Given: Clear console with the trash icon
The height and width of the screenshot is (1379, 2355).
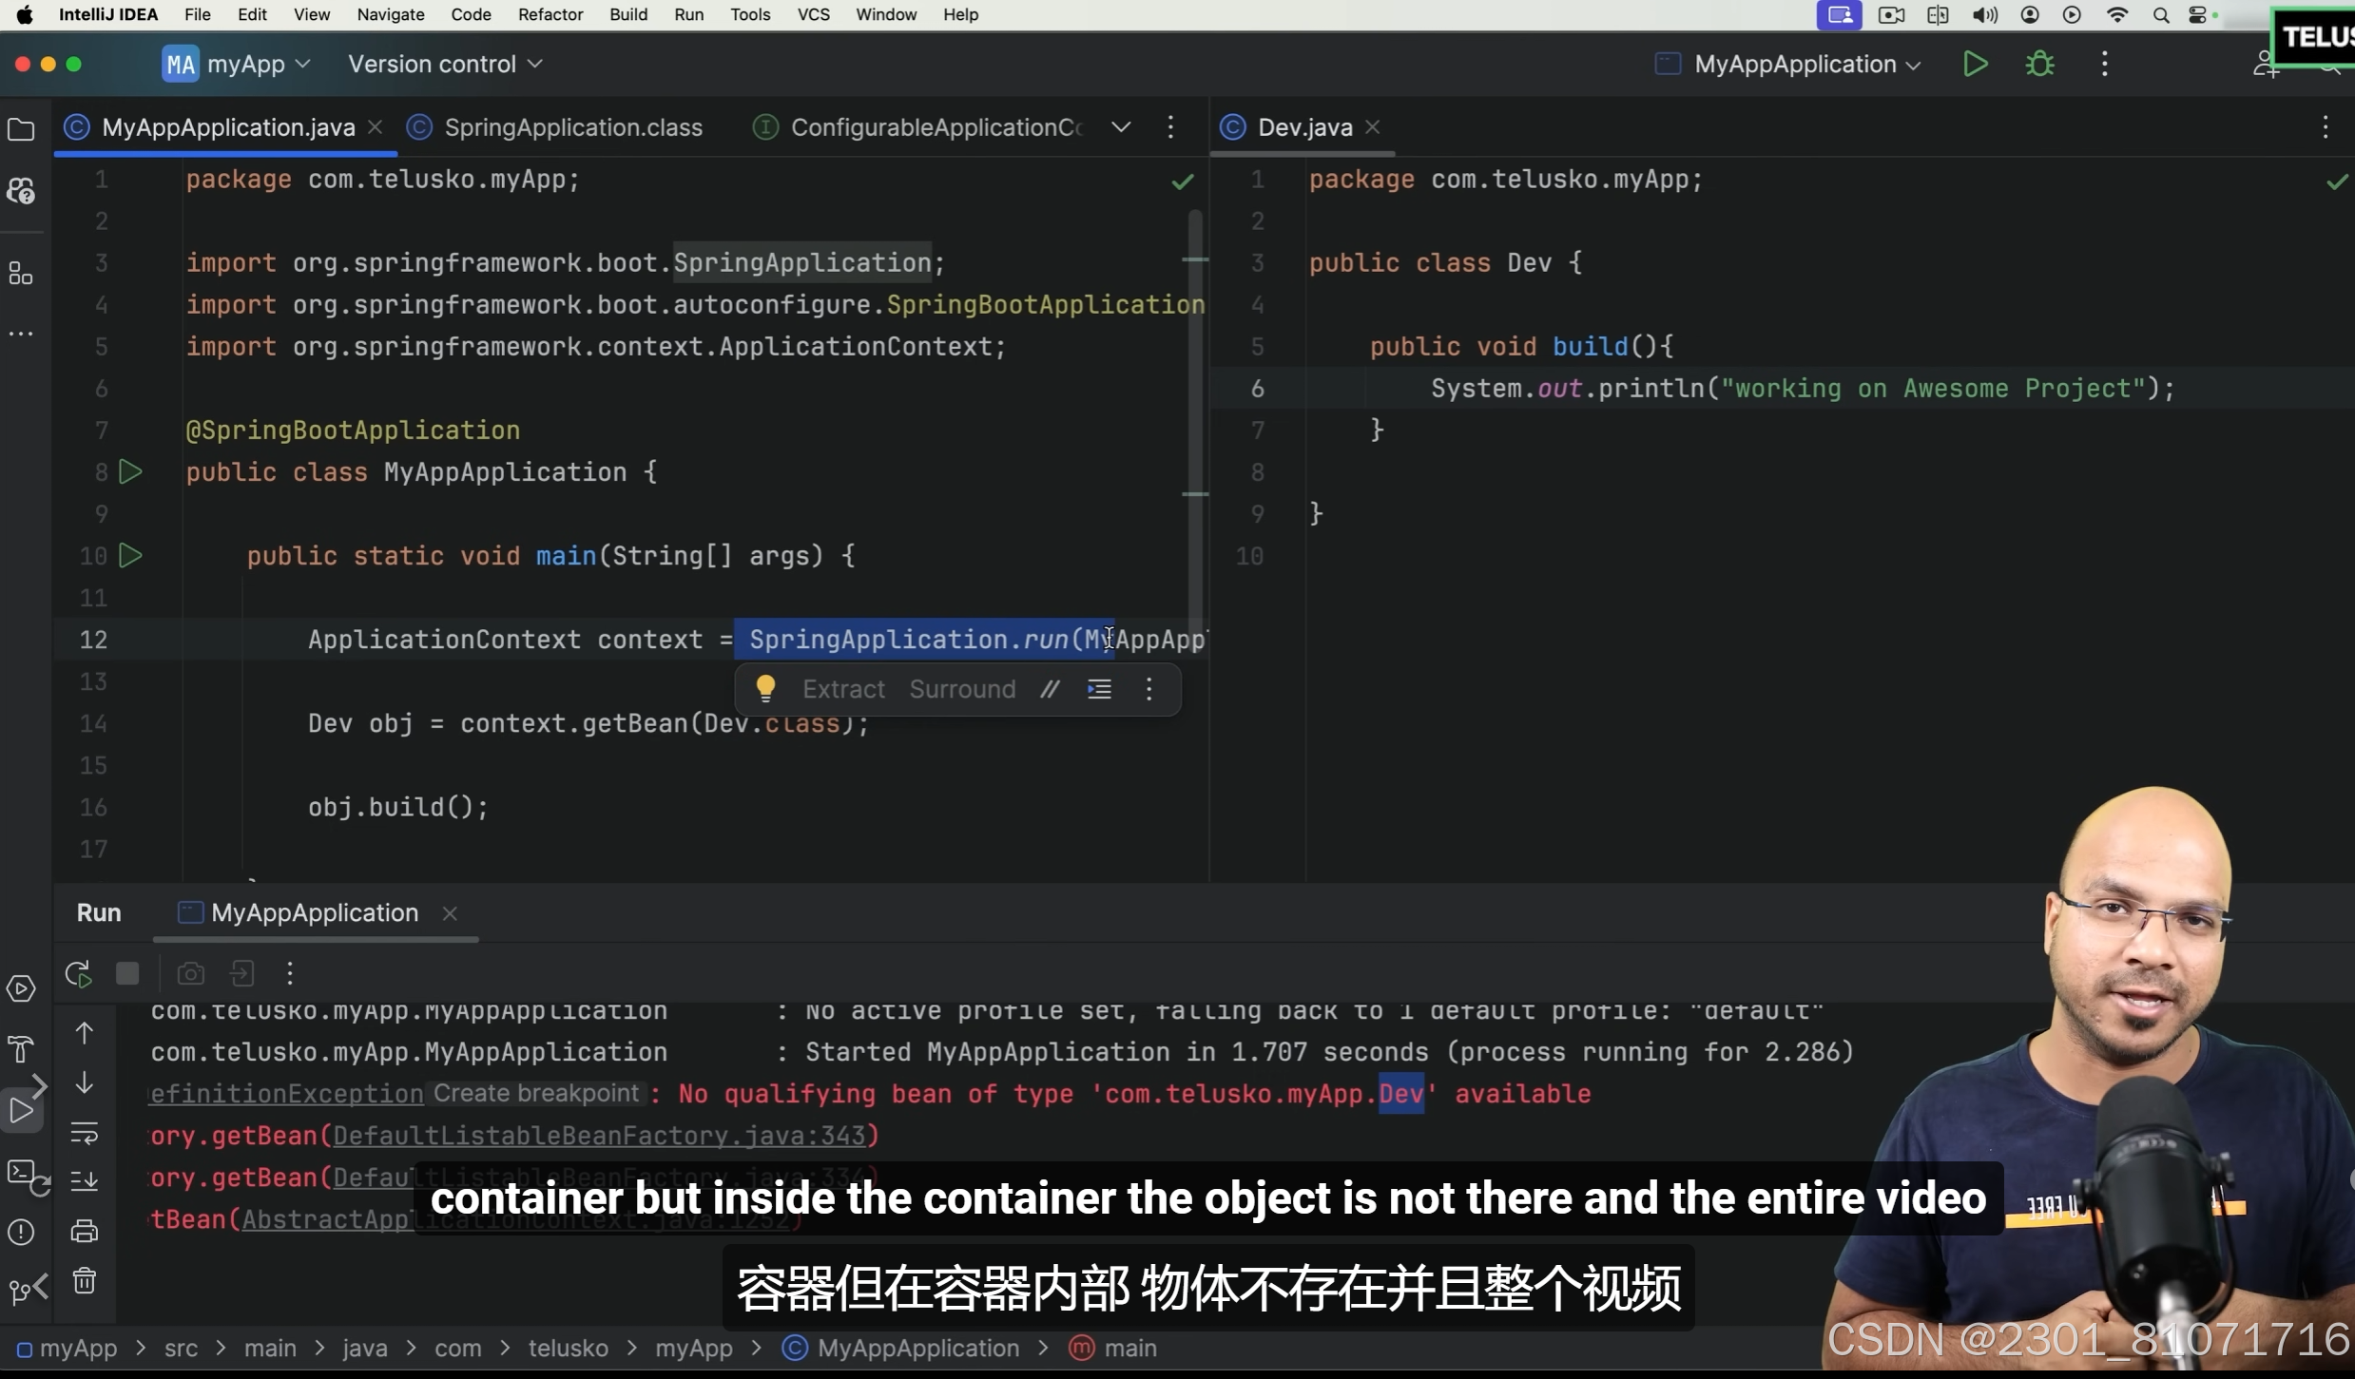Looking at the screenshot, I should pos(85,1281).
